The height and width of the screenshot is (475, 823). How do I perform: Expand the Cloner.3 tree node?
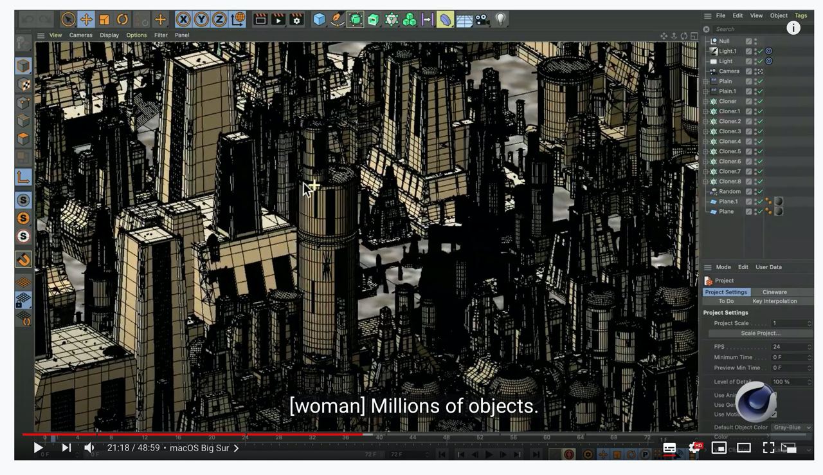(705, 131)
